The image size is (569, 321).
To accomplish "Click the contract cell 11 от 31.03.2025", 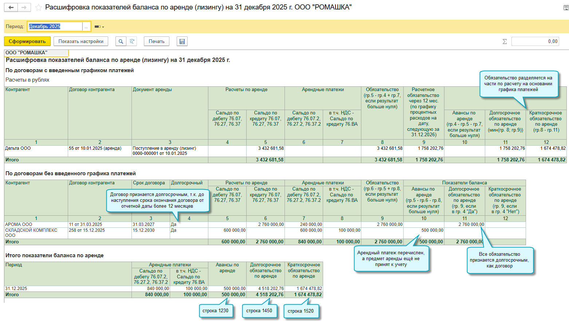I will pos(100,224).
